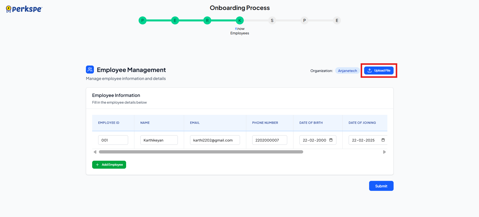Click the Anjanetech organization badge

347,71
